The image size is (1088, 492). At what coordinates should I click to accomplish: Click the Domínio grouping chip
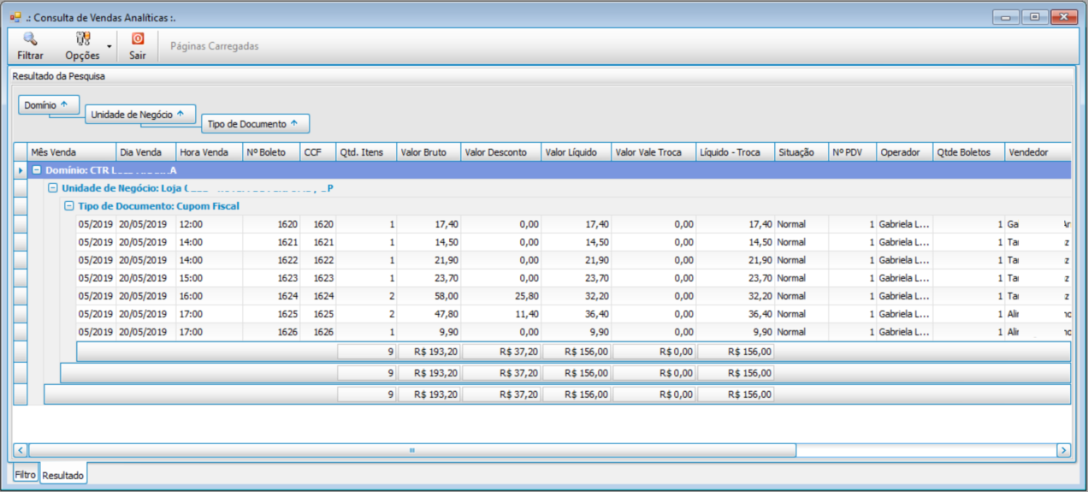click(49, 104)
